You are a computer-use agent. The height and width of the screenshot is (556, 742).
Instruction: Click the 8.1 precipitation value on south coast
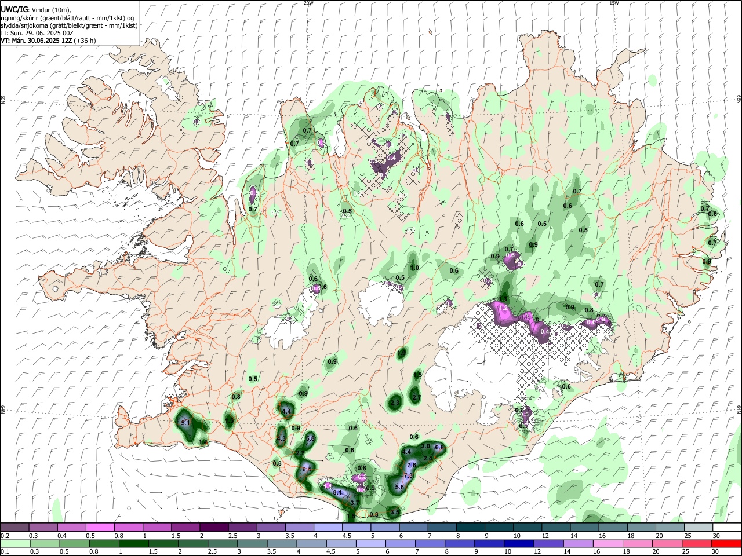pos(337,492)
